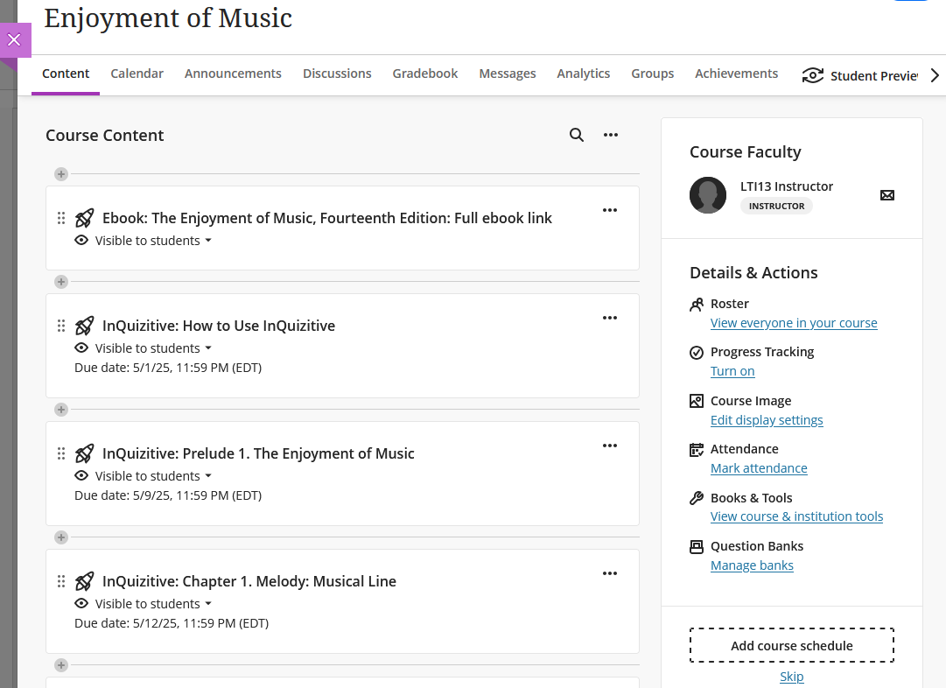This screenshot has width=946, height=688.
Task: Open the Ebook item's three-dot menu
Action: (x=610, y=210)
